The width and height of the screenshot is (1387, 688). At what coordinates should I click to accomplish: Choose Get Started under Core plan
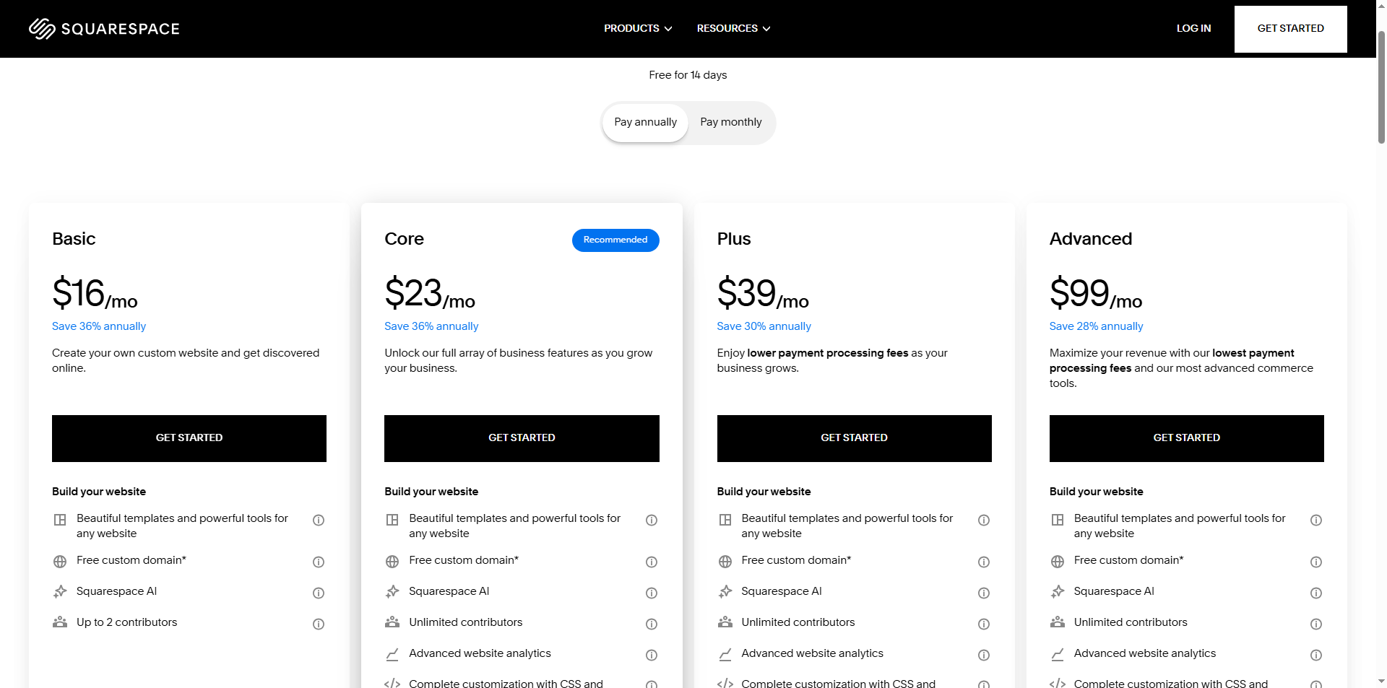click(x=522, y=438)
